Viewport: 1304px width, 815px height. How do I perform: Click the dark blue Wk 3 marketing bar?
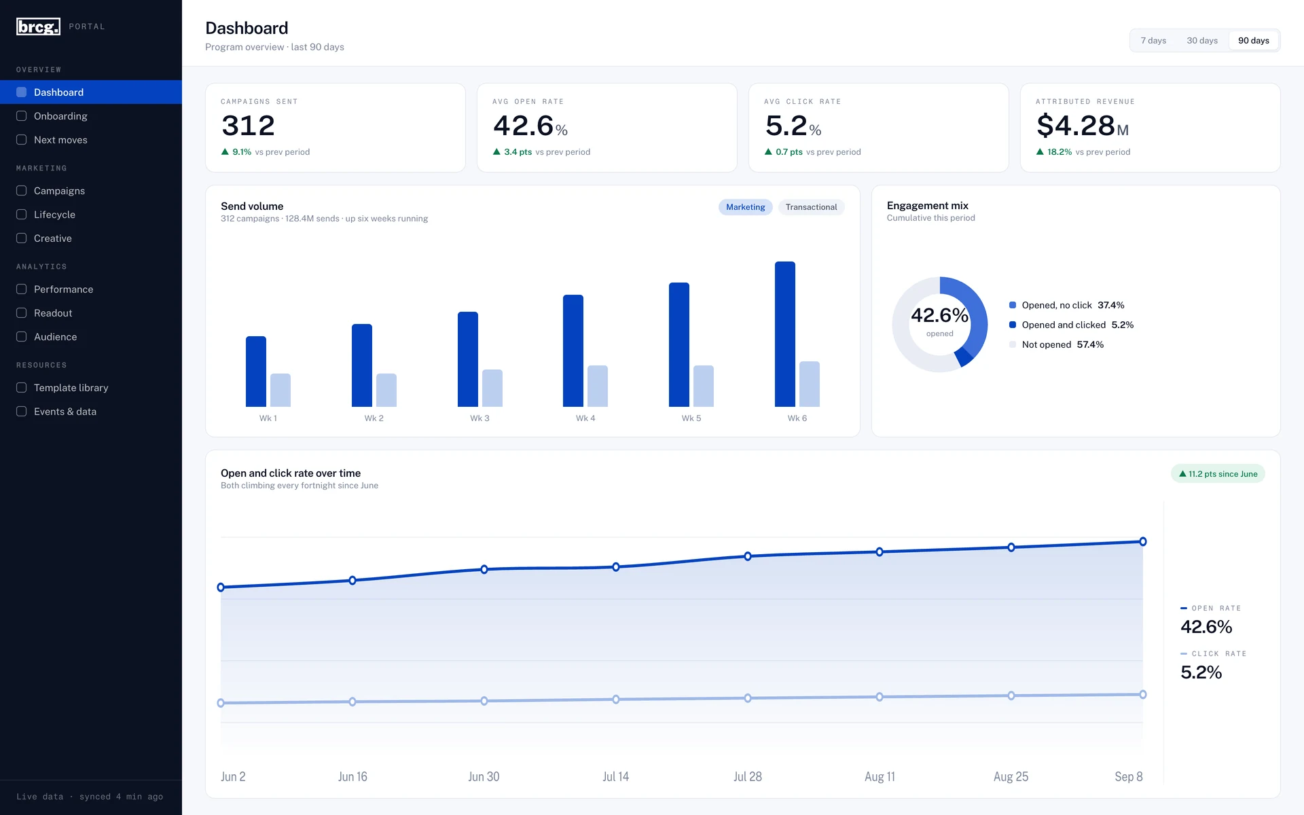tap(468, 359)
